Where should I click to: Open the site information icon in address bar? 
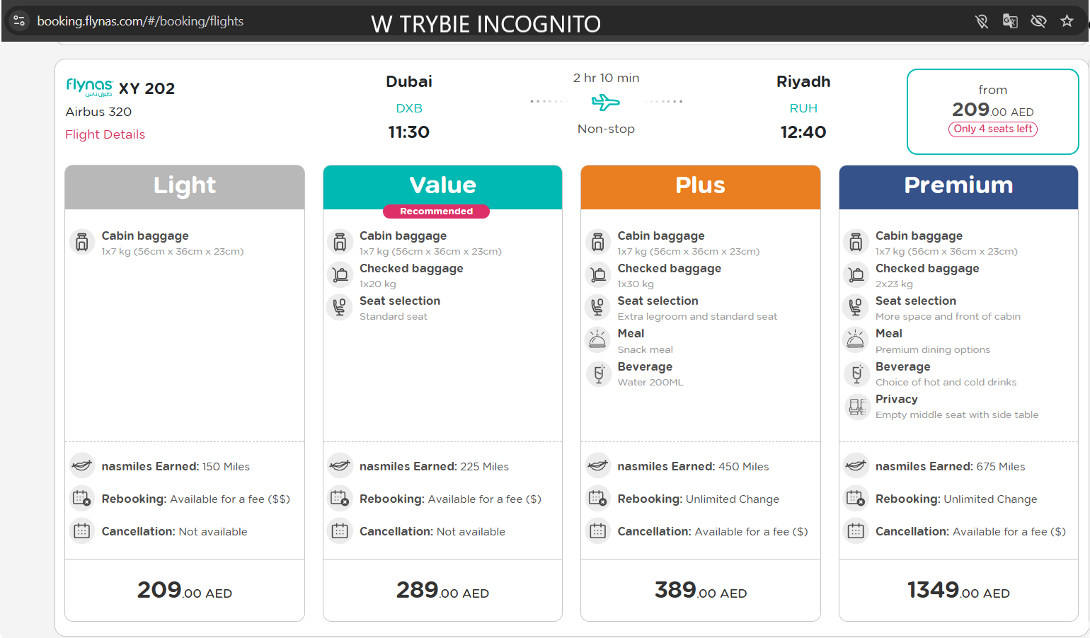pyautogui.click(x=19, y=21)
